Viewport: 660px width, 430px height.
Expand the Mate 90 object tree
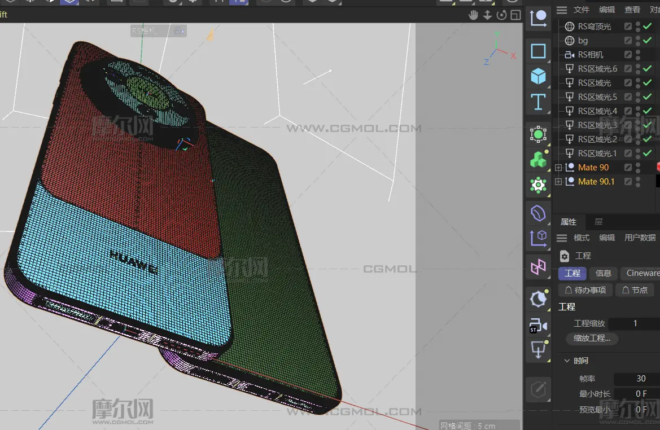[558, 168]
